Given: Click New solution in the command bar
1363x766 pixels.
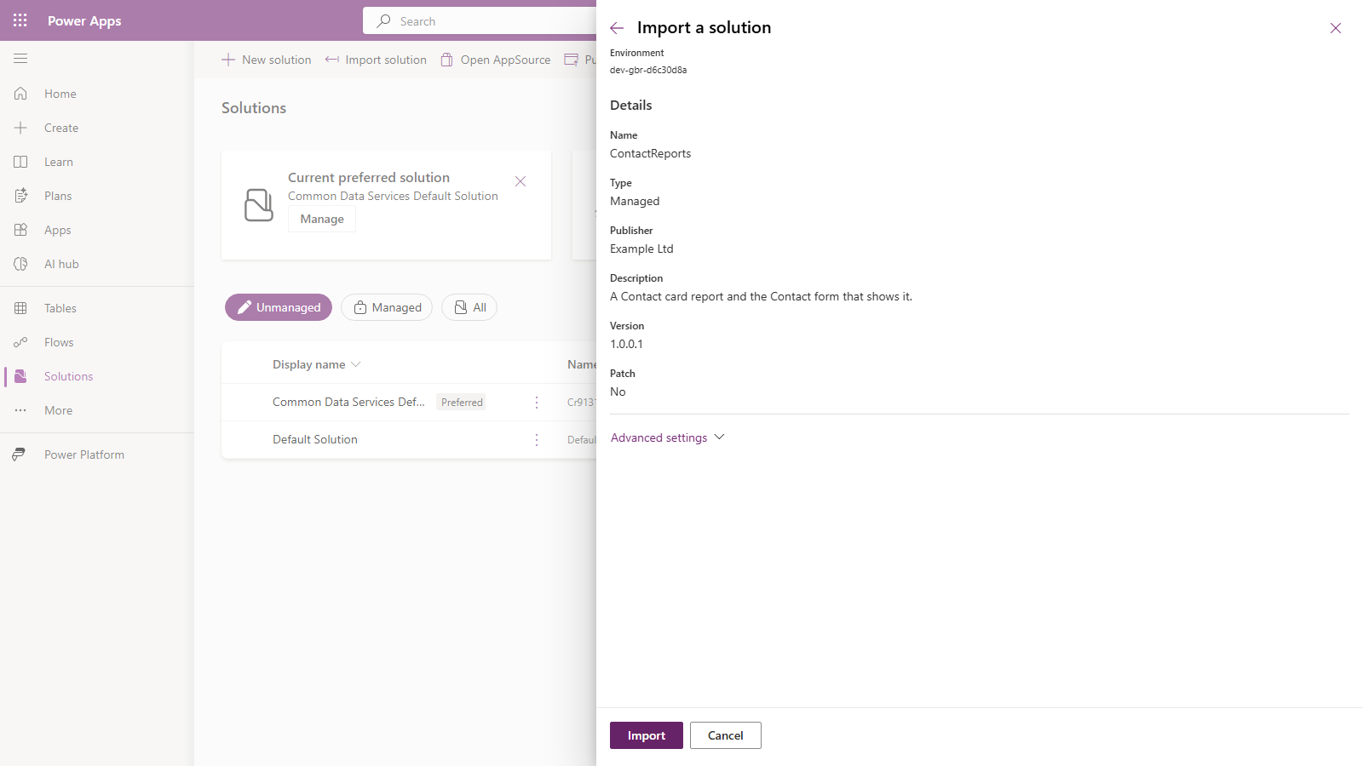Looking at the screenshot, I should 267,60.
